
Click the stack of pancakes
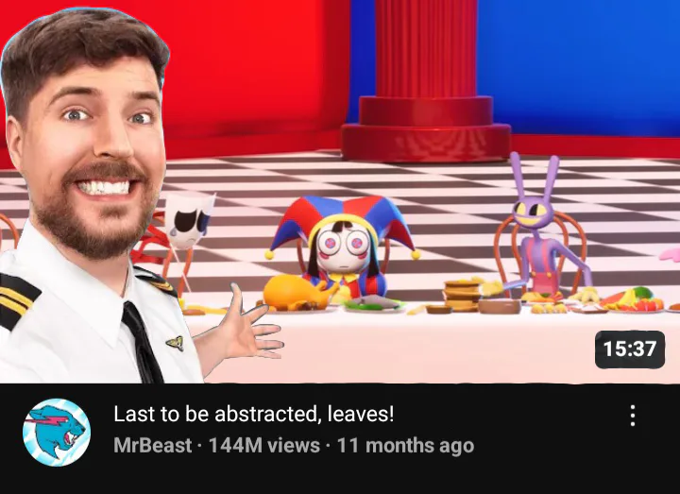[x=461, y=296]
